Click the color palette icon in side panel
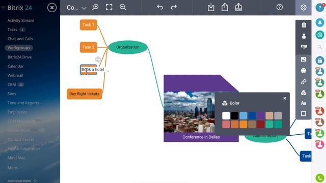The image size is (326, 183). (x=304, y=93)
